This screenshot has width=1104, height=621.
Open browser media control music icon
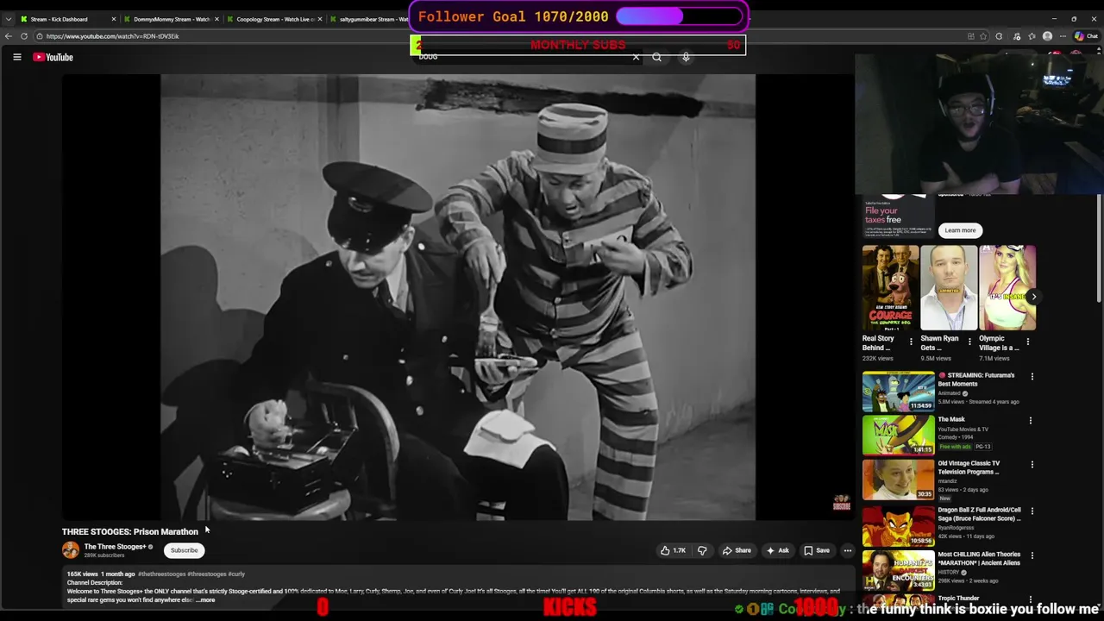(x=1015, y=36)
